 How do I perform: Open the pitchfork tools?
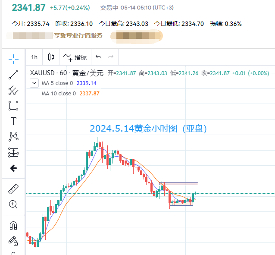click(x=13, y=90)
